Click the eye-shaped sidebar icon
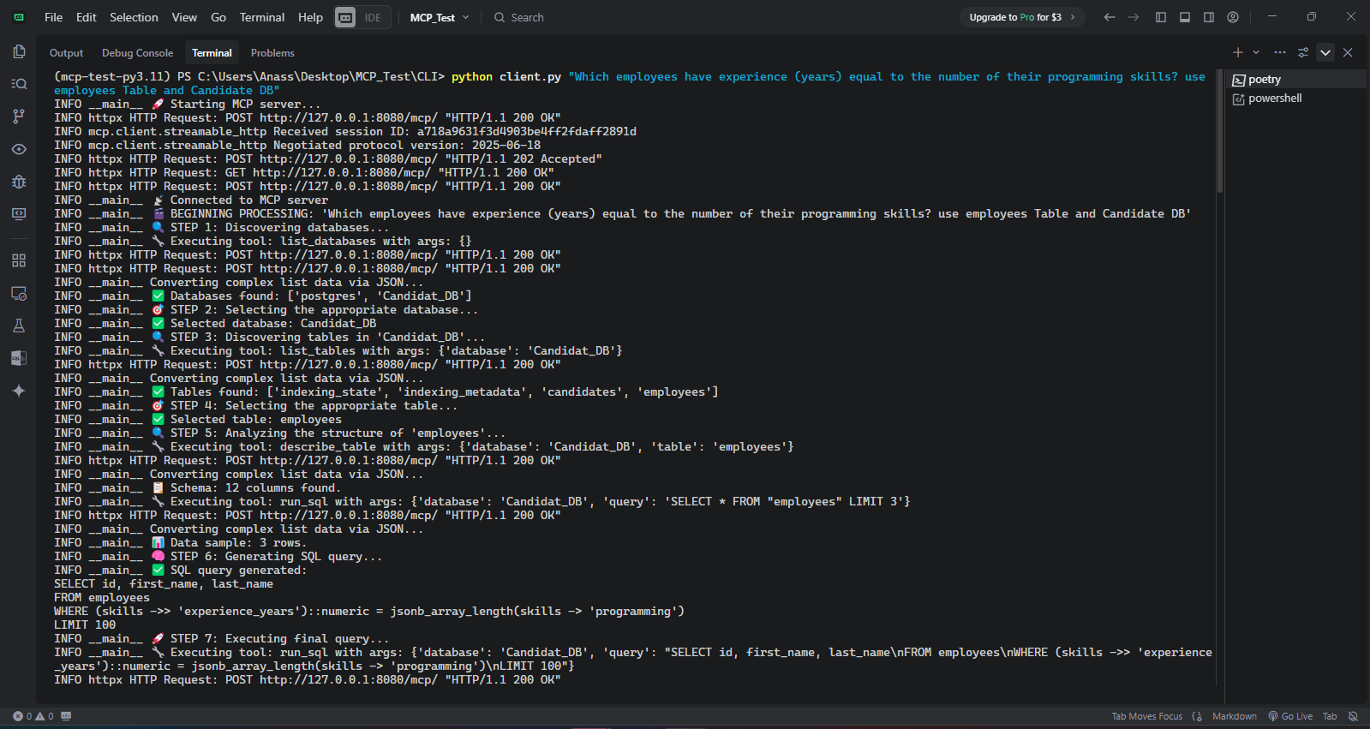Screen dimensions: 1370x729 pyautogui.click(x=19, y=149)
